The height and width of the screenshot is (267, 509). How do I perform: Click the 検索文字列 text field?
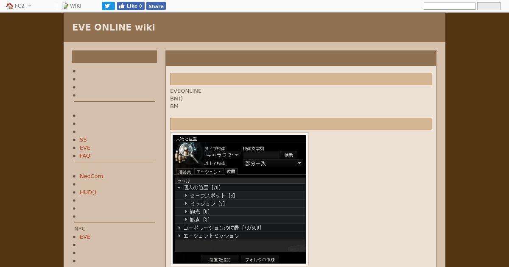pos(261,155)
